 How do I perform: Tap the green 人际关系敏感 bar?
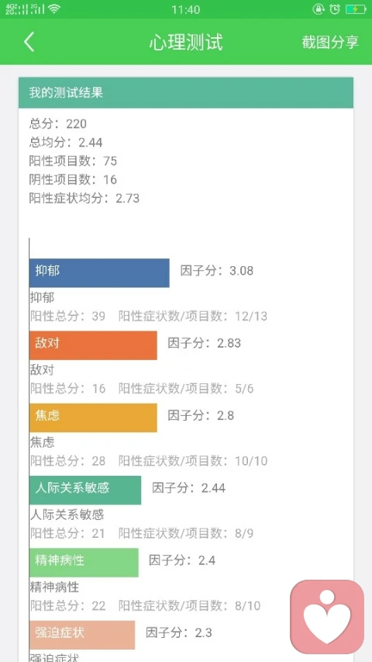[85, 490]
